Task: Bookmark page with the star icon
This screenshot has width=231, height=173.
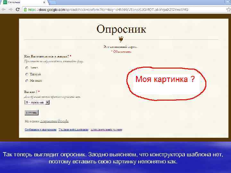Action: coord(228,10)
